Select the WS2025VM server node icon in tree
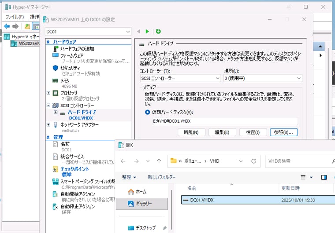The height and width of the screenshot is (233, 335). (14, 44)
